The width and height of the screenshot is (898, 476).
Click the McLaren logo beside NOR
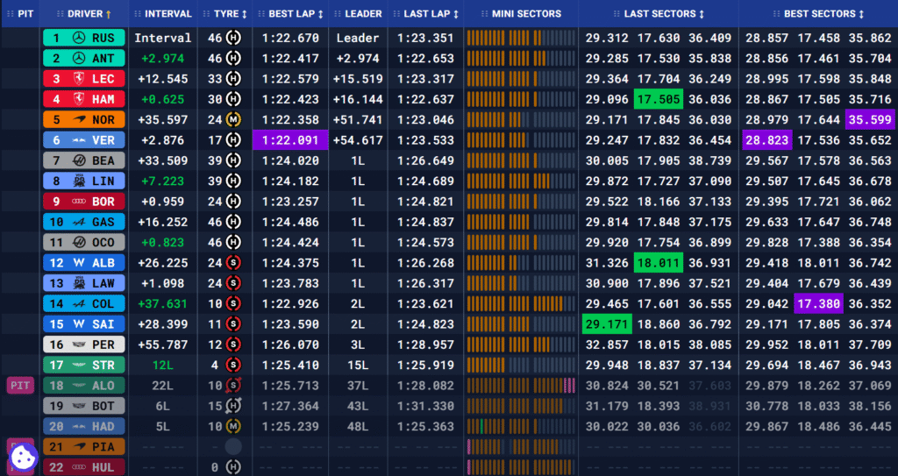pos(80,119)
